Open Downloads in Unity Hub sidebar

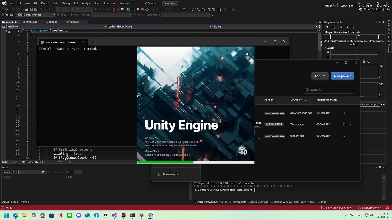pos(170,174)
